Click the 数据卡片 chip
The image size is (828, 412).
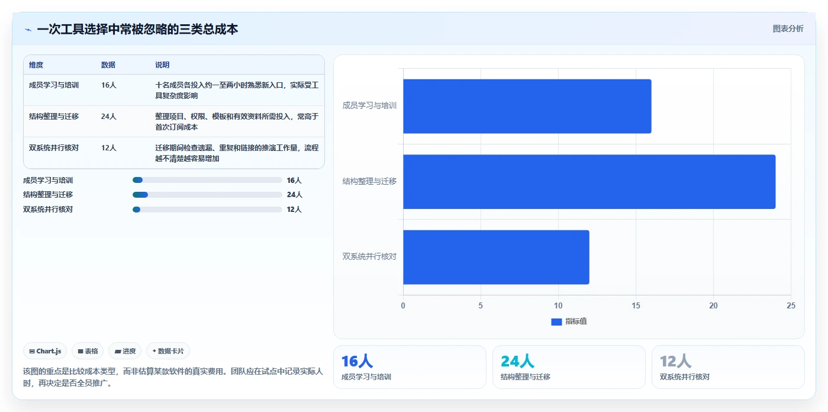click(168, 351)
